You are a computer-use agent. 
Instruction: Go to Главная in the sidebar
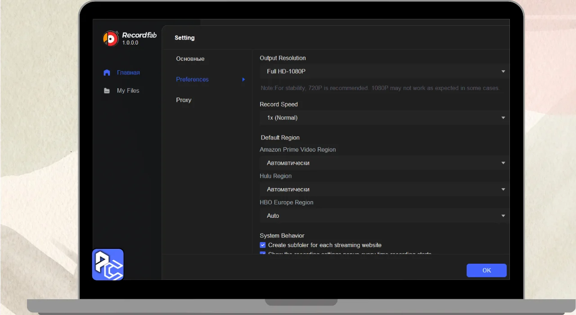128,72
